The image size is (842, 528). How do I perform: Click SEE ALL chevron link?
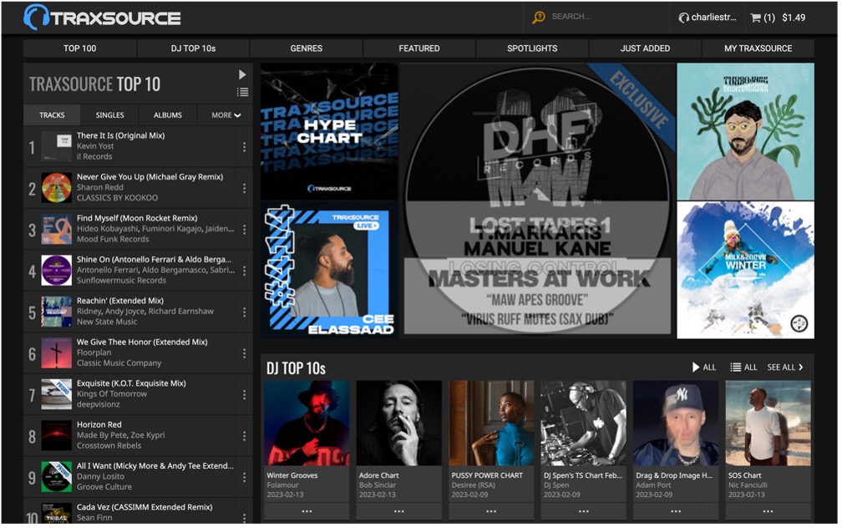[785, 368]
